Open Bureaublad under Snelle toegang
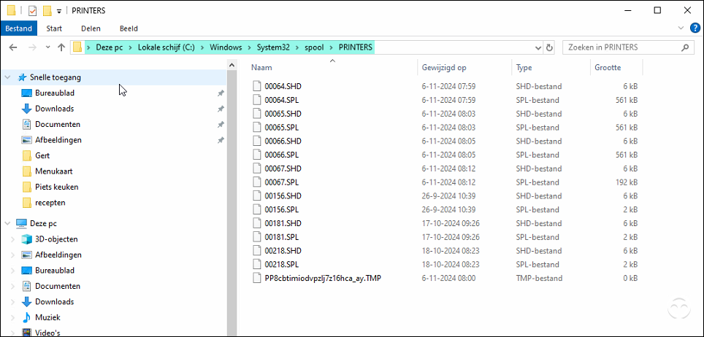This screenshot has height=337, width=704. coord(55,93)
